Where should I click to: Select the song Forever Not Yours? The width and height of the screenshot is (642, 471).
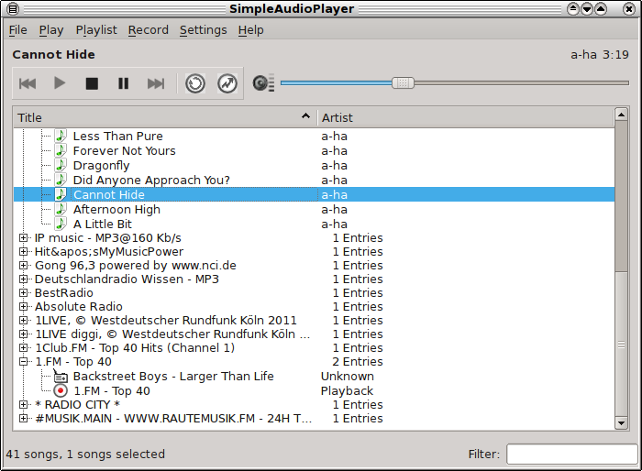tap(124, 150)
